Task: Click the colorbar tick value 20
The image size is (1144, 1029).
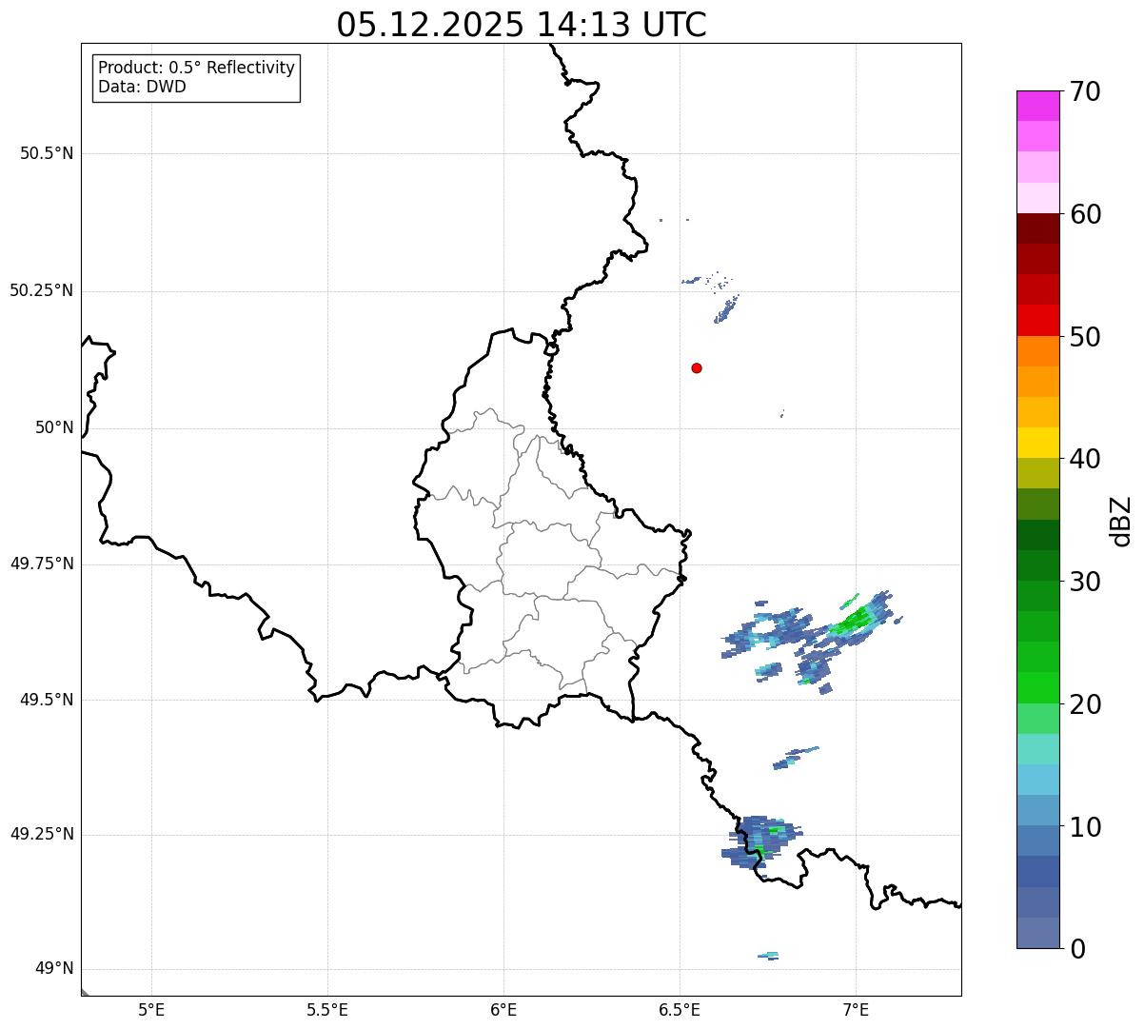Action: [1084, 704]
